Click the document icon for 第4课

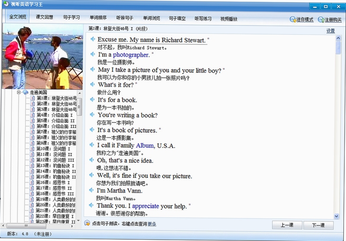pyautogui.click(x=32, y=115)
